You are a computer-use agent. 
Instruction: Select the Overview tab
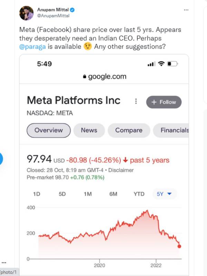point(49,130)
